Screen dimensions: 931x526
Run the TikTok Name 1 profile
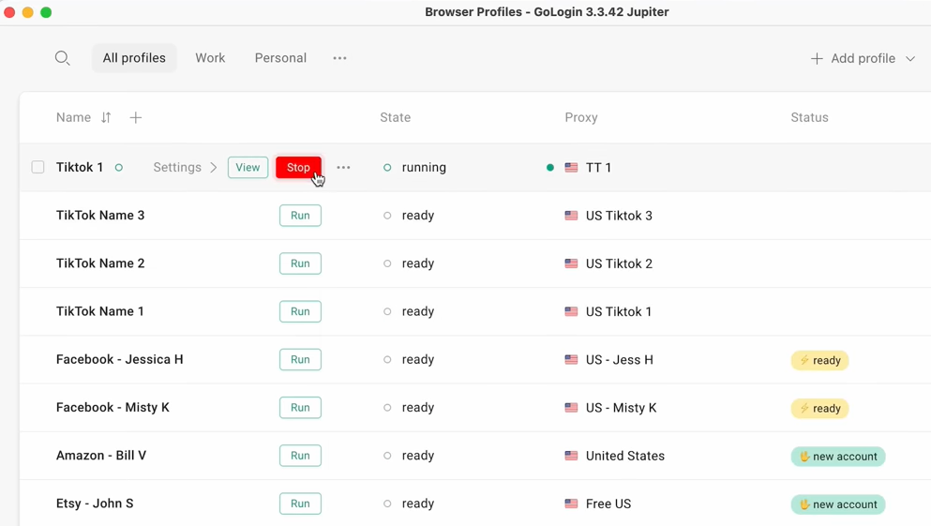pos(300,311)
